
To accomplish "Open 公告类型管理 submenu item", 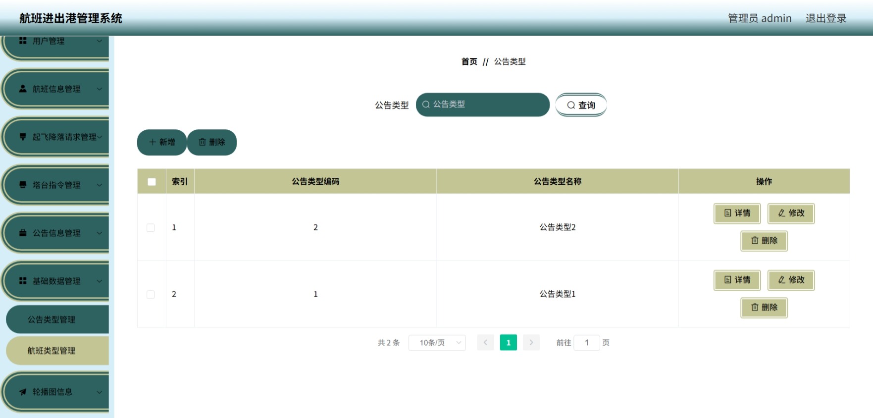I will click(x=57, y=319).
